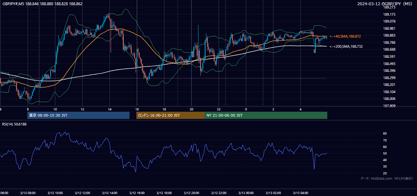Click the 189.175 price axis label
This screenshot has width=417, height=196.
pos(389,14)
